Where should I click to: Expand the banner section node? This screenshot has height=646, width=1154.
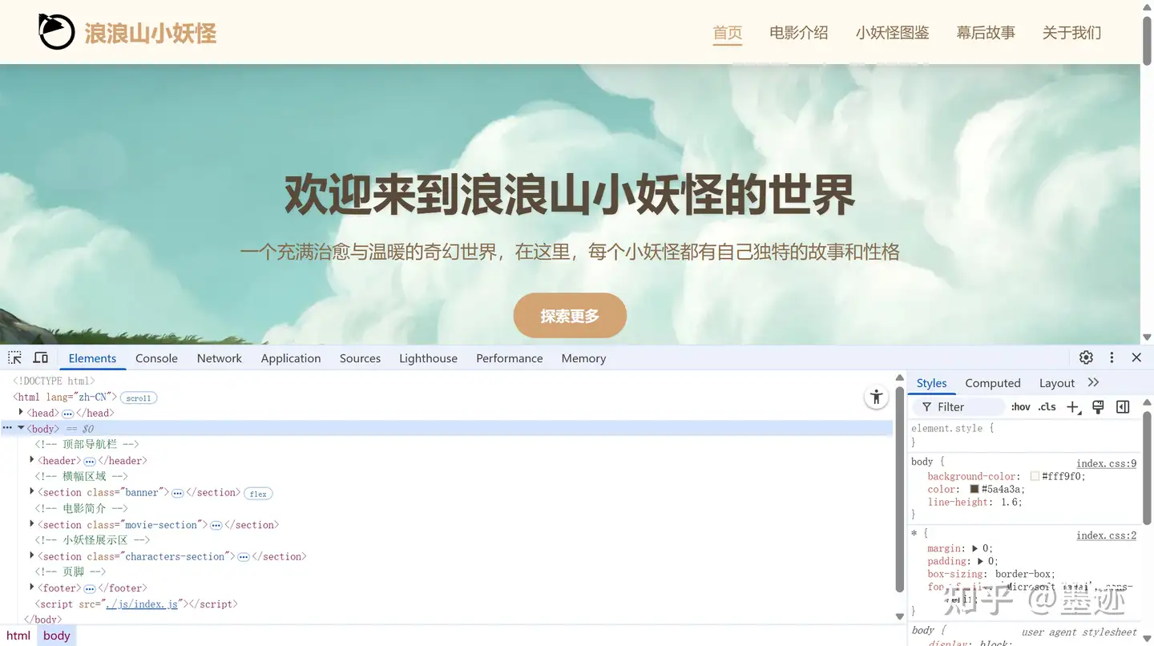[x=32, y=491]
